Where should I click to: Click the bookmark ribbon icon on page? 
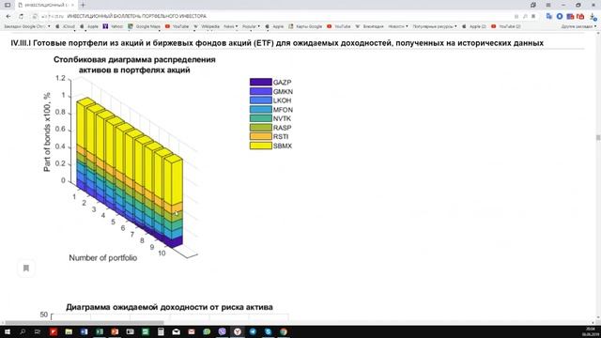[x=26, y=268]
